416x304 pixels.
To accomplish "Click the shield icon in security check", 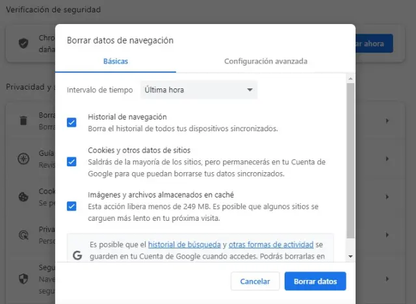I will [23, 44].
